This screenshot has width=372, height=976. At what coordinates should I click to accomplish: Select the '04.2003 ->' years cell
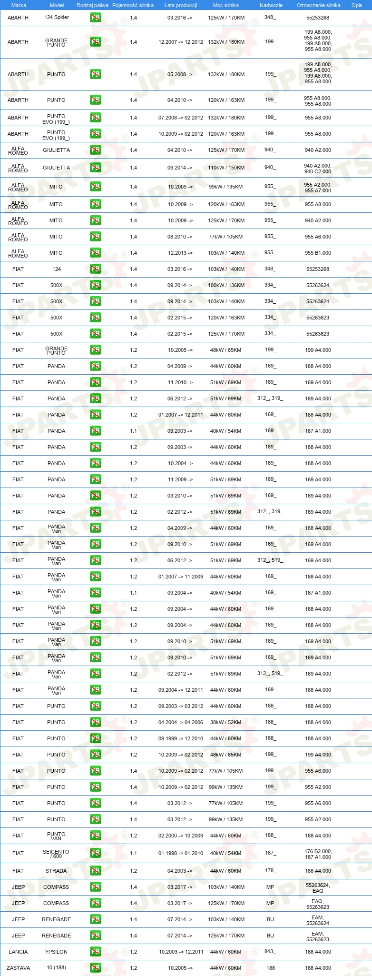pyautogui.click(x=180, y=871)
